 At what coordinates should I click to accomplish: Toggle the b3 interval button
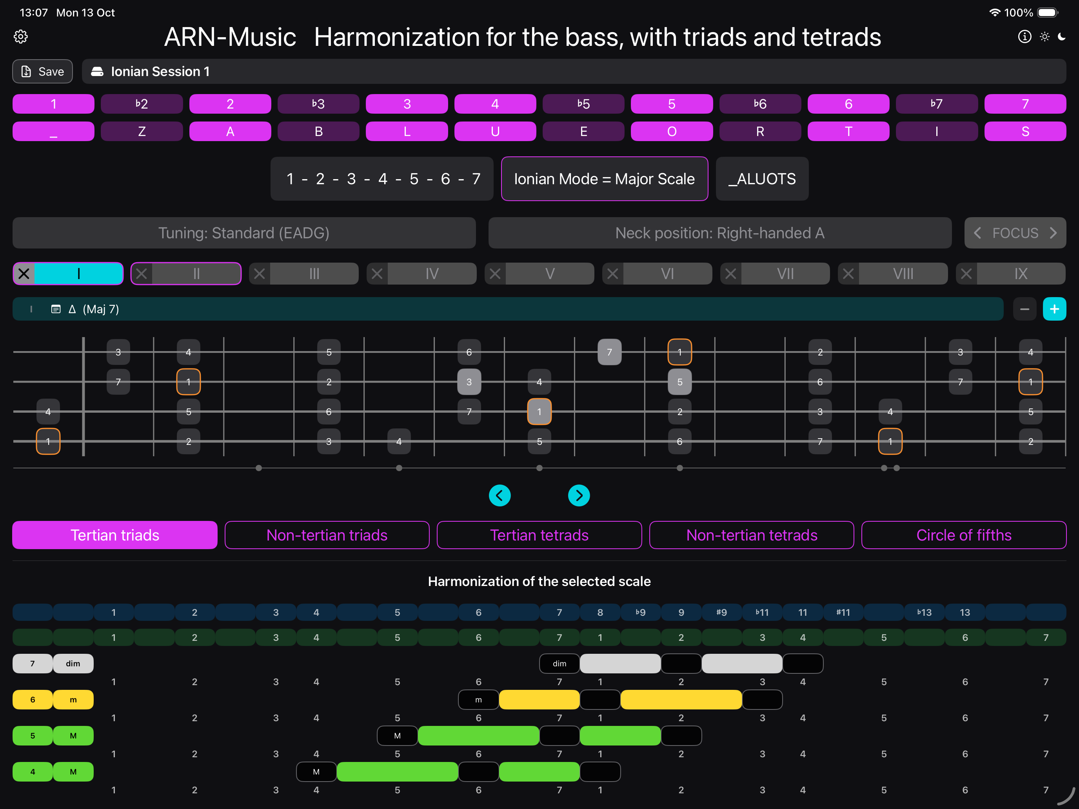tap(318, 104)
